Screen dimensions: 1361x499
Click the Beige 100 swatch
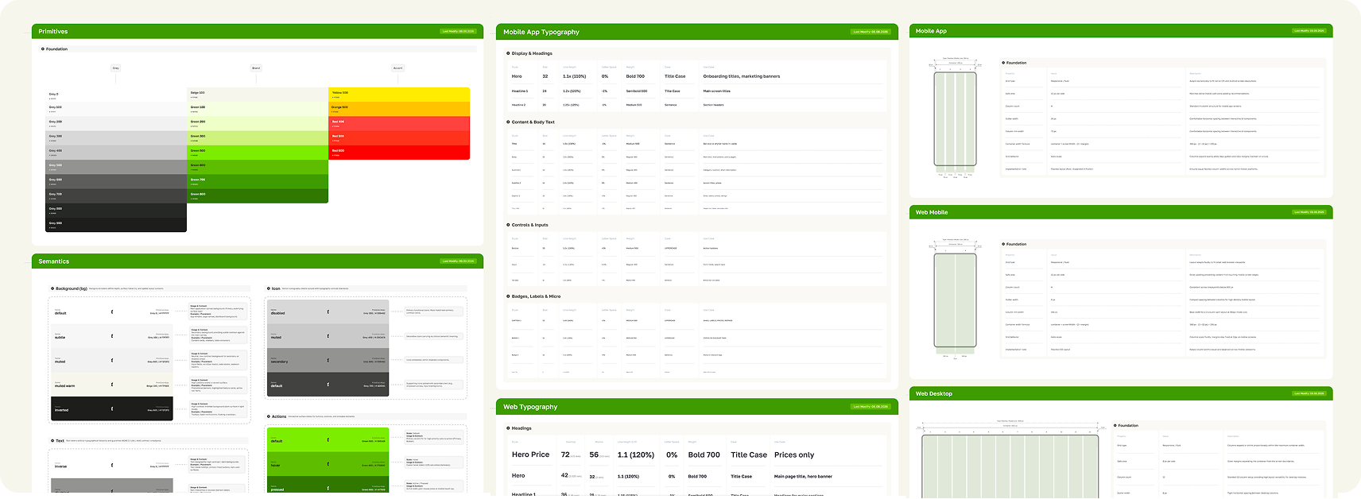click(x=258, y=95)
